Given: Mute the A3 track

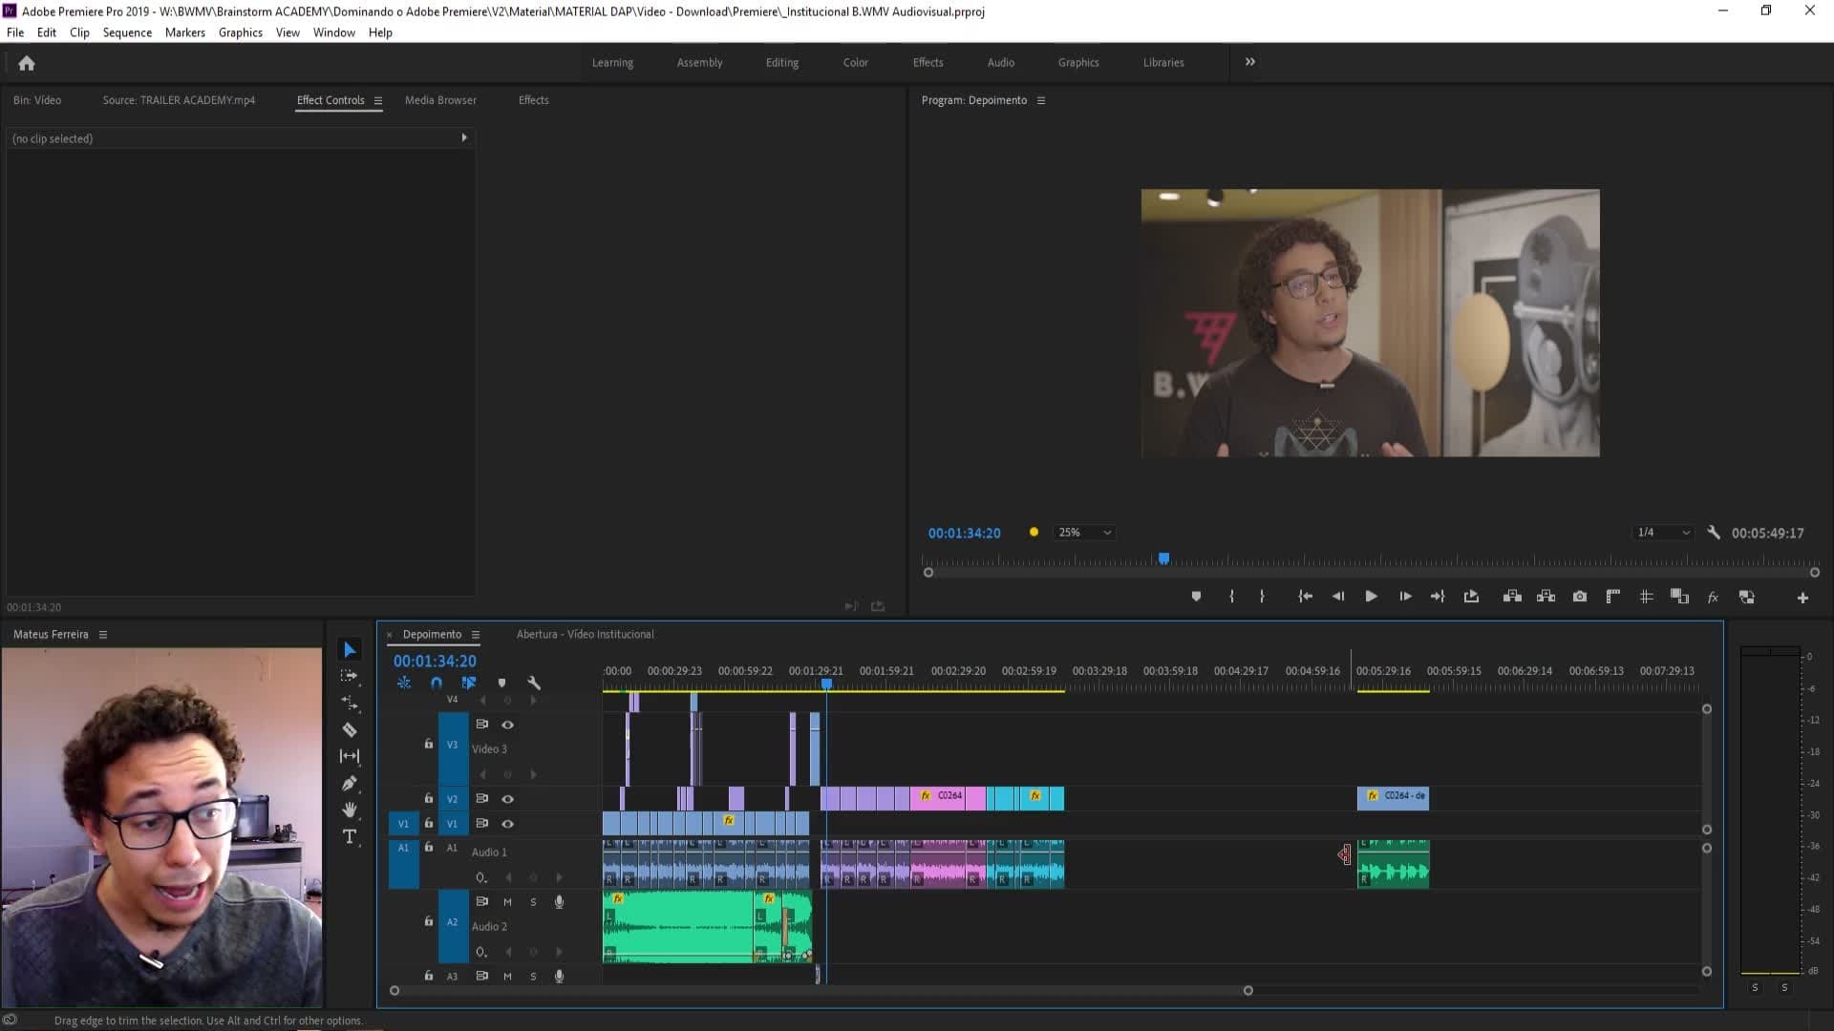Looking at the screenshot, I should click(507, 977).
